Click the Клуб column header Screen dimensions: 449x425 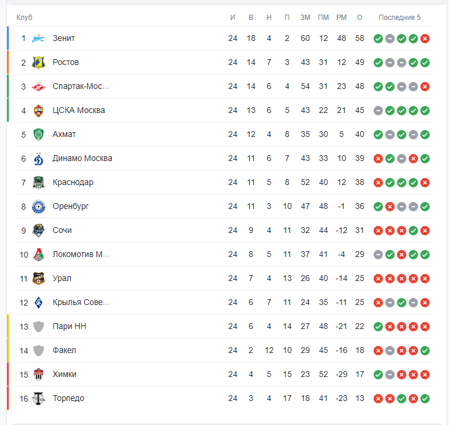coord(25,18)
